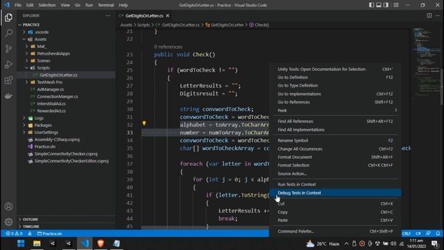Click the CRLF line ending status item
Viewport: 444px width, 250px height.
(x=406, y=233)
